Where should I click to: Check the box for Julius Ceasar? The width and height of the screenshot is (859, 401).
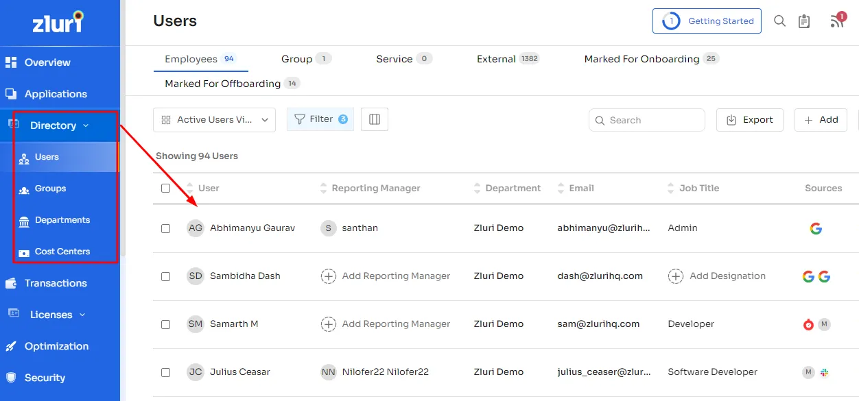coord(165,372)
